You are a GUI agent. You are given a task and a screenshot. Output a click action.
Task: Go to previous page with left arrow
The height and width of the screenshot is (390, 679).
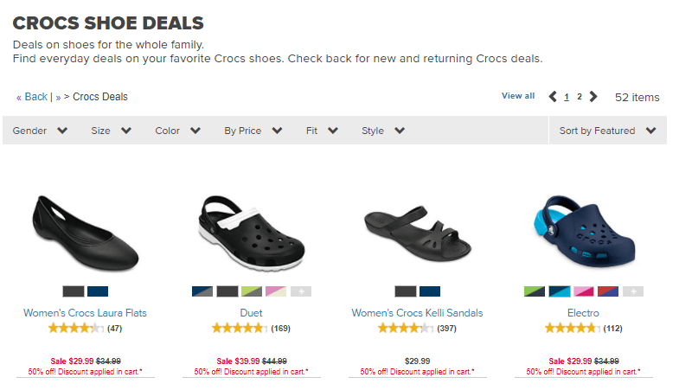click(x=554, y=97)
